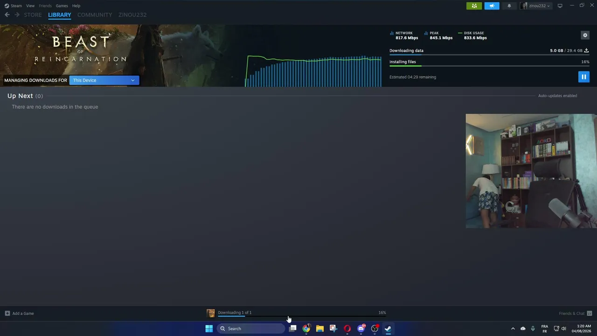Click the Estimated 04:29 remaining text
The image size is (597, 336).
pyautogui.click(x=413, y=77)
